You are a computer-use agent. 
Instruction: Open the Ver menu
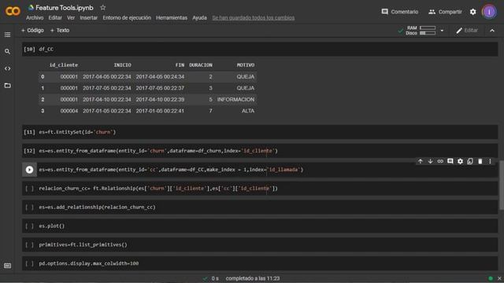pyautogui.click(x=71, y=17)
